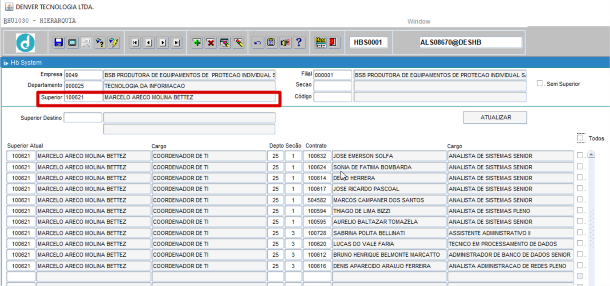Select the contract cell 100632
The image size is (610, 286).
(x=317, y=156)
